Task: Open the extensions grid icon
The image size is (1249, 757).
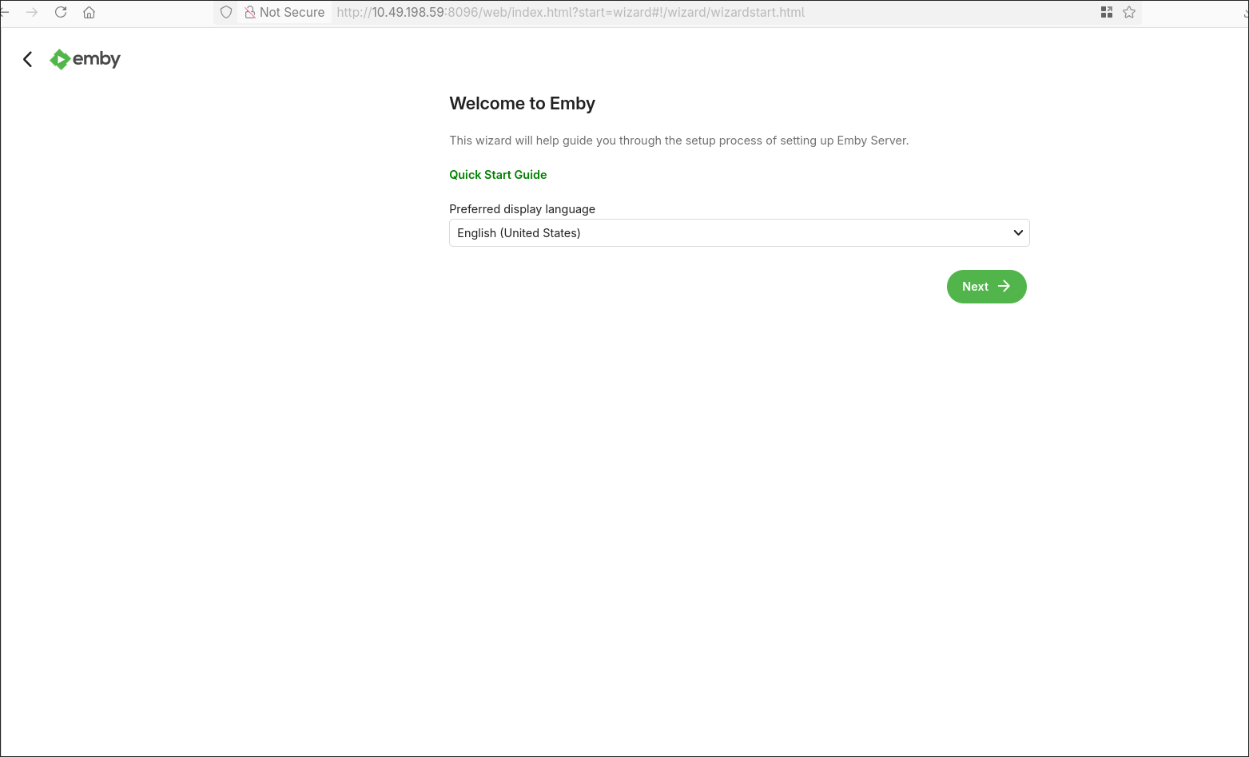Action: (1107, 12)
